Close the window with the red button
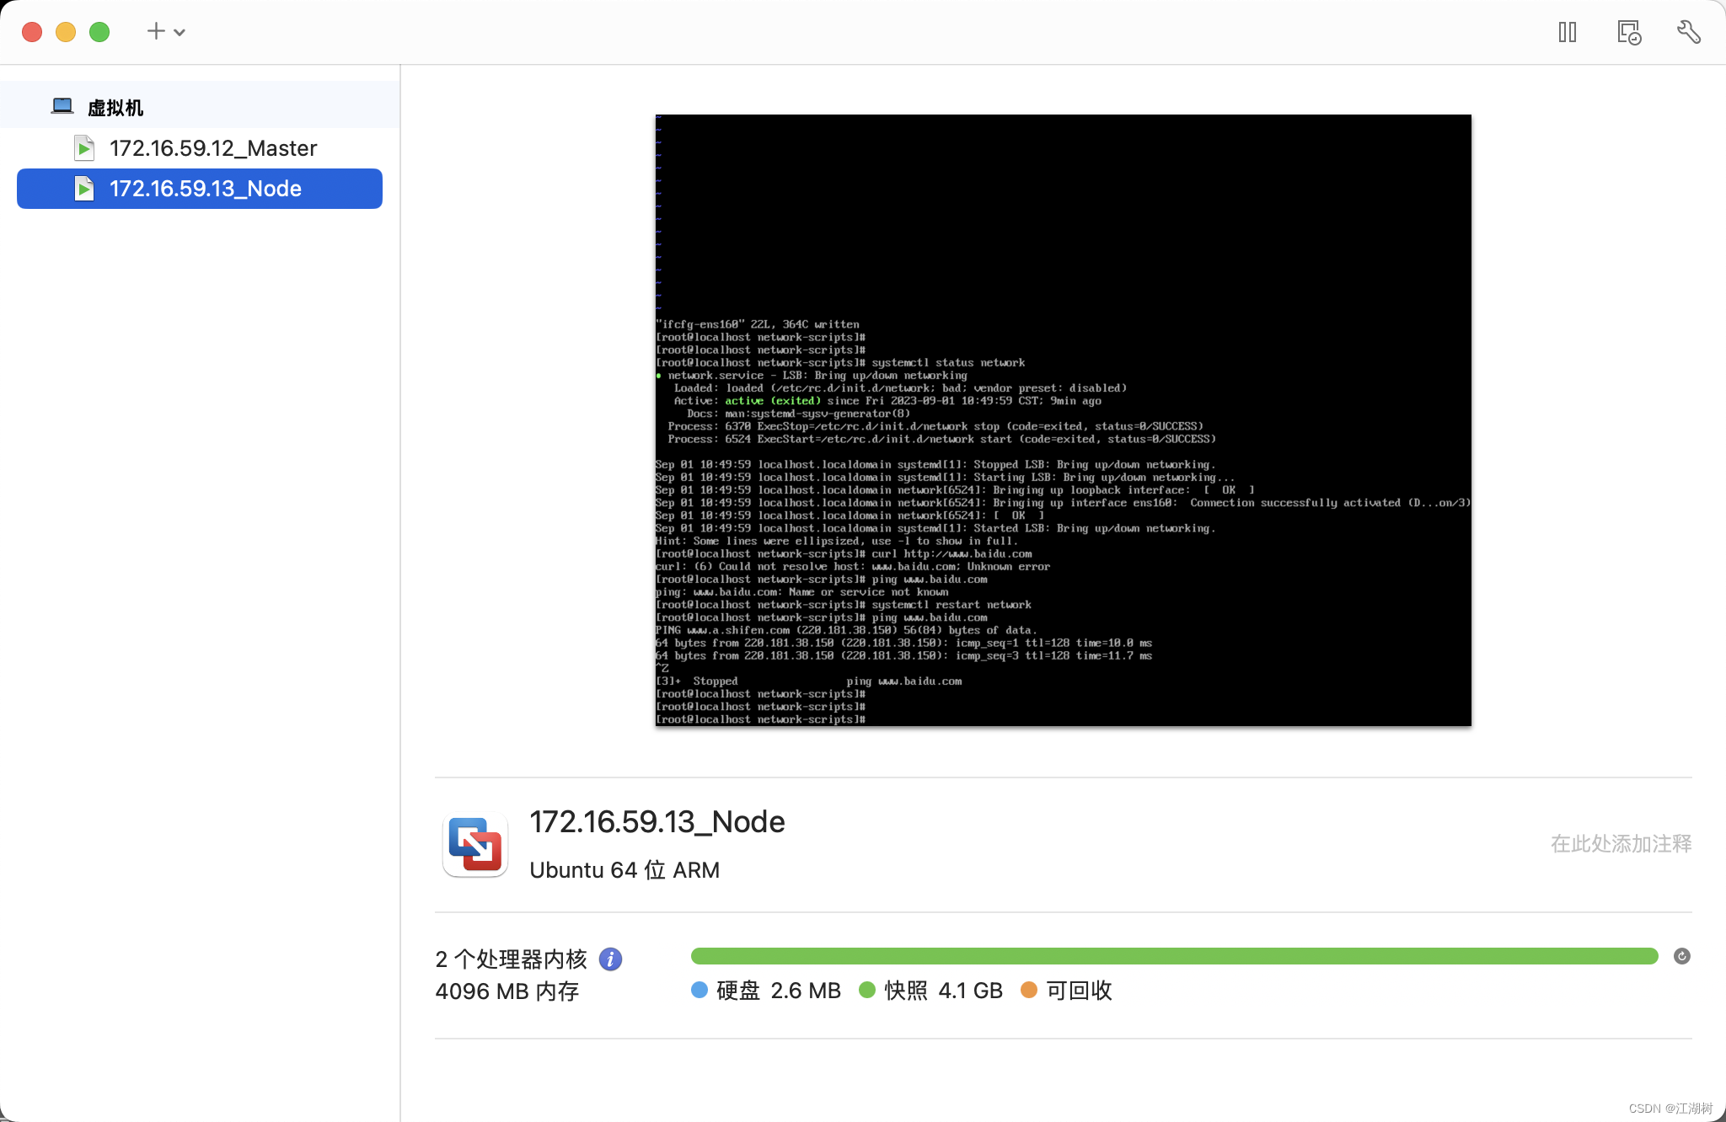Image resolution: width=1726 pixels, height=1122 pixels. (32, 32)
